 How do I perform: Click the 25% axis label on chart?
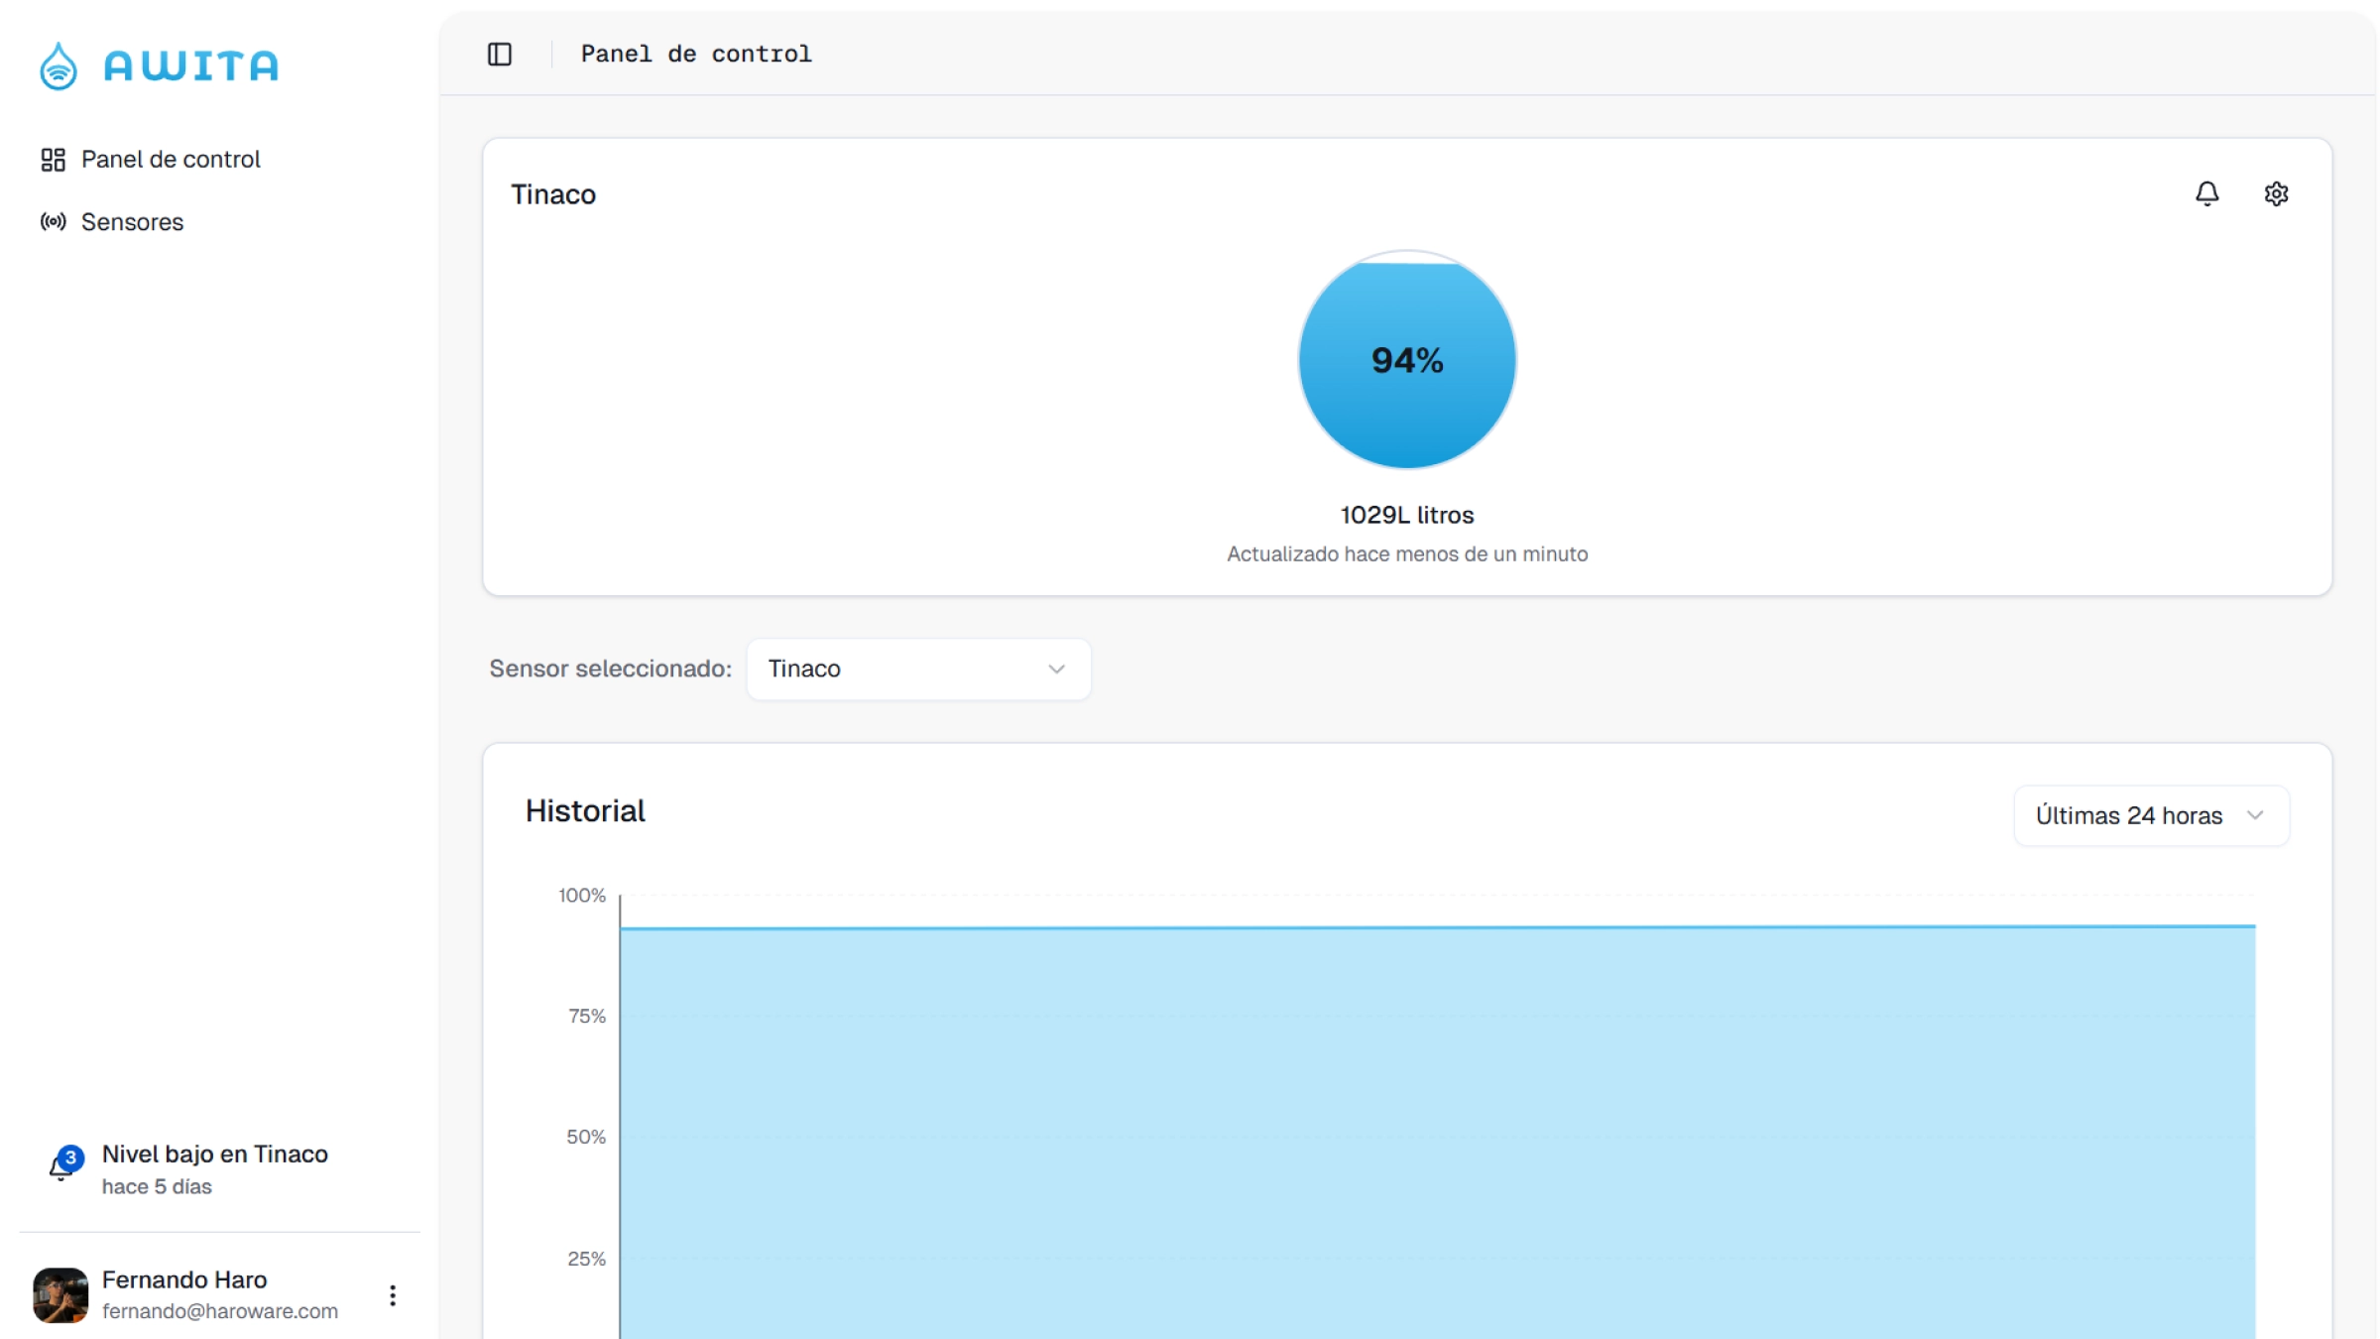click(586, 1259)
